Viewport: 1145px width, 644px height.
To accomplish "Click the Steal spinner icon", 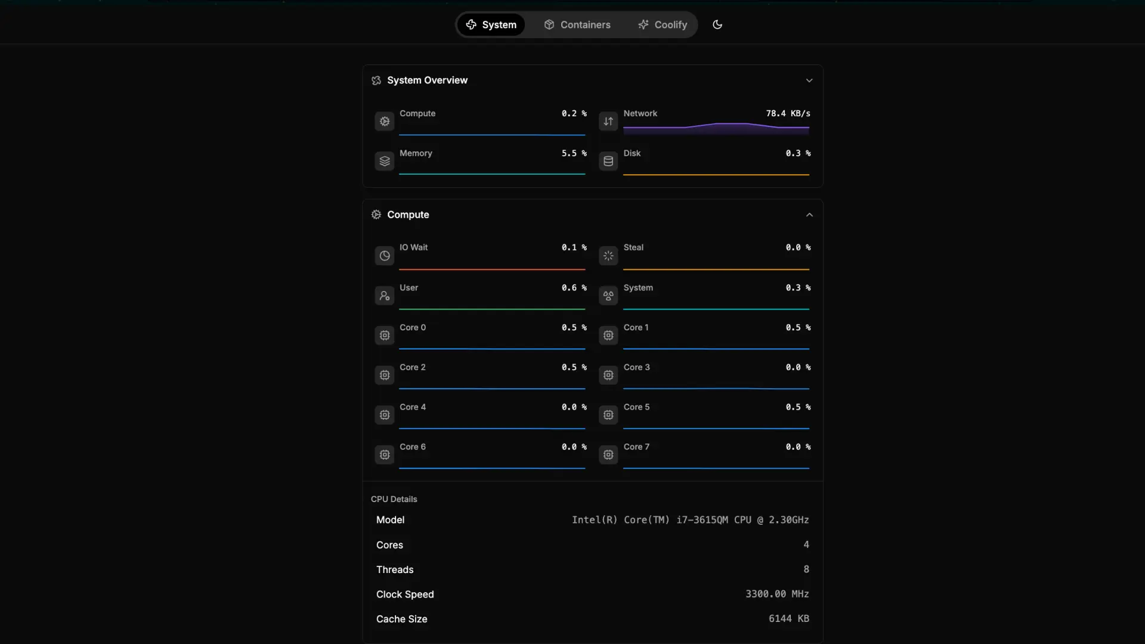I will pyautogui.click(x=608, y=256).
